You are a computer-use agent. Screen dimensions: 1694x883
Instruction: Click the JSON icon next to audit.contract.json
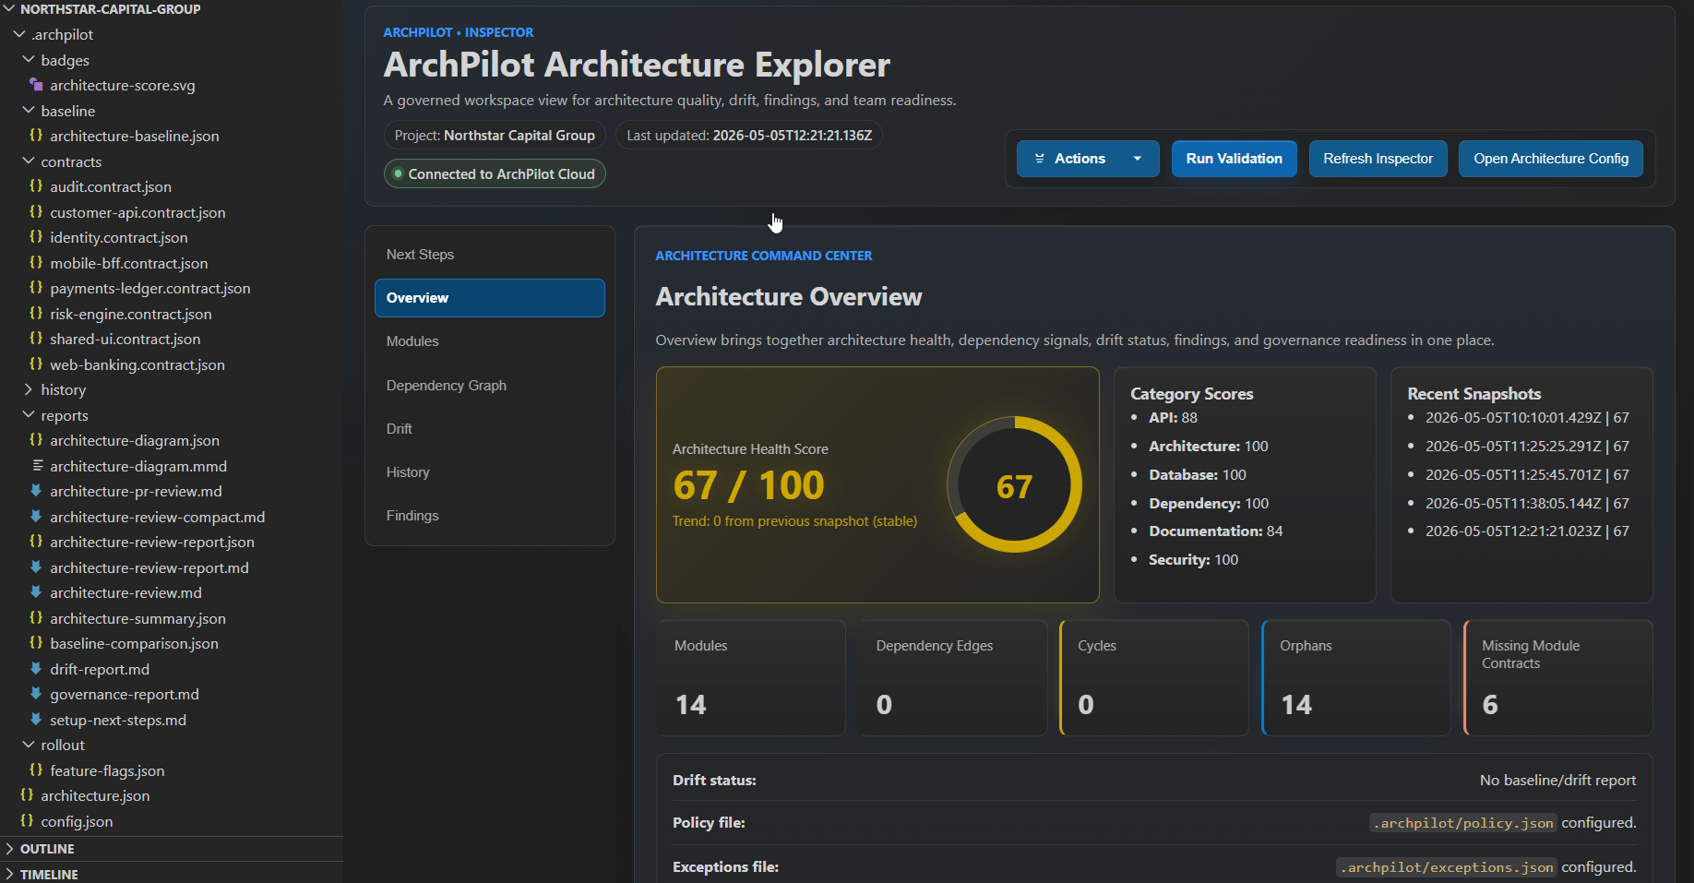pyautogui.click(x=36, y=186)
